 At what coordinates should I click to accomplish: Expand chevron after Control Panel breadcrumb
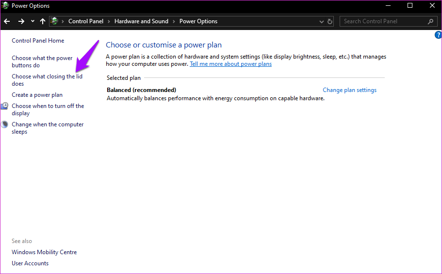(109, 21)
